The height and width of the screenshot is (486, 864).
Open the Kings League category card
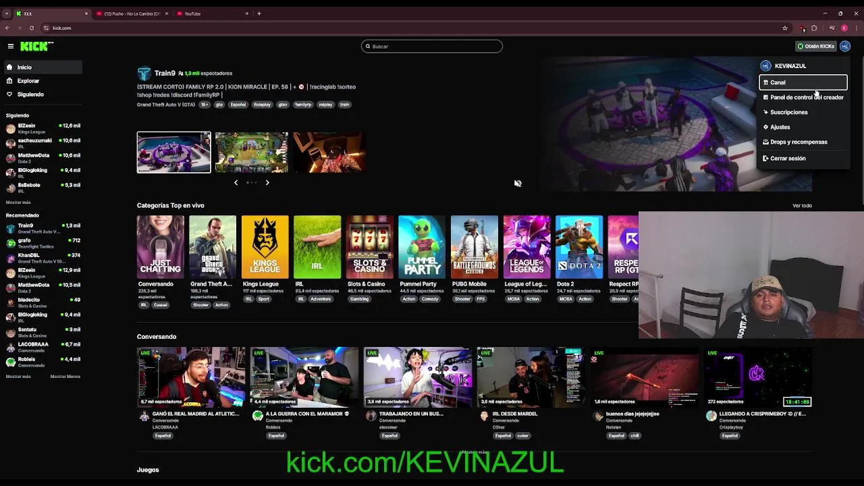pos(265,247)
